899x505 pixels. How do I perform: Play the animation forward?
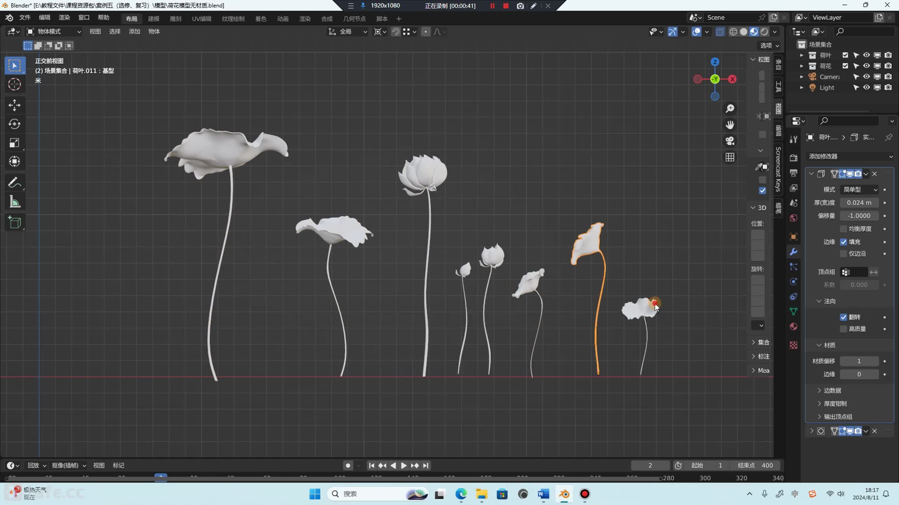[404, 465]
